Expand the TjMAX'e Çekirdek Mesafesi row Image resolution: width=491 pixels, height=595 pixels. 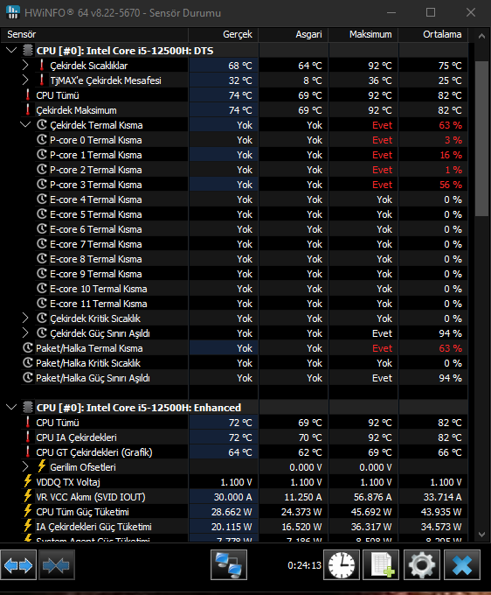point(25,80)
